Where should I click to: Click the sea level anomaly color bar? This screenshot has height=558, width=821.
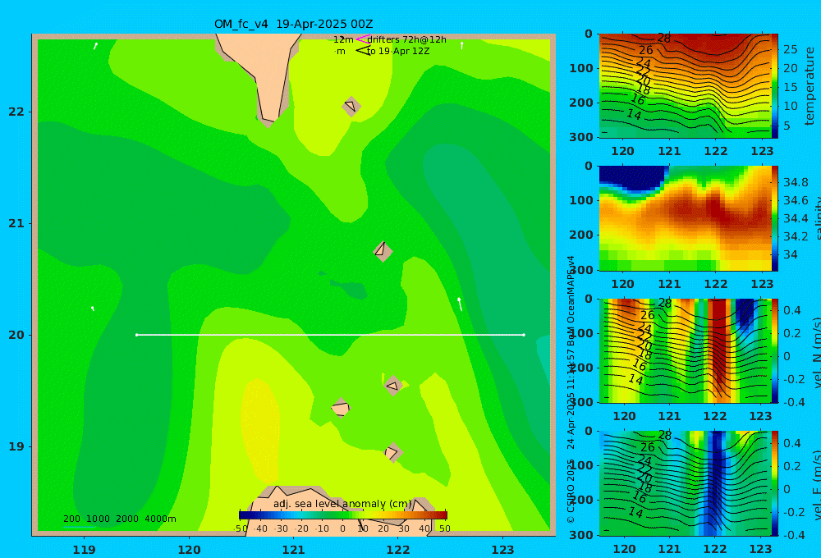[343, 515]
